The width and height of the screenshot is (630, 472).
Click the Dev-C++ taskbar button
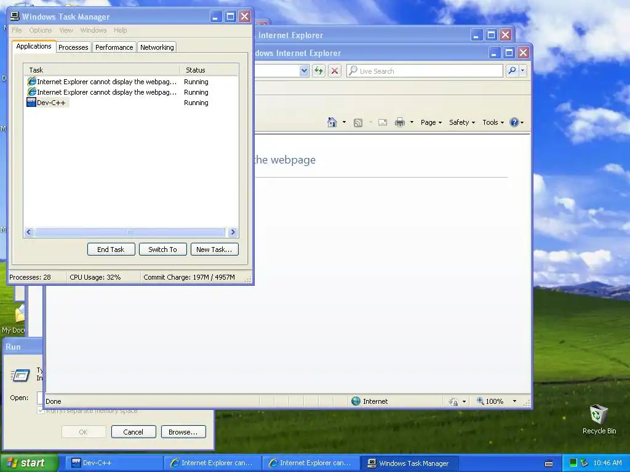113,463
